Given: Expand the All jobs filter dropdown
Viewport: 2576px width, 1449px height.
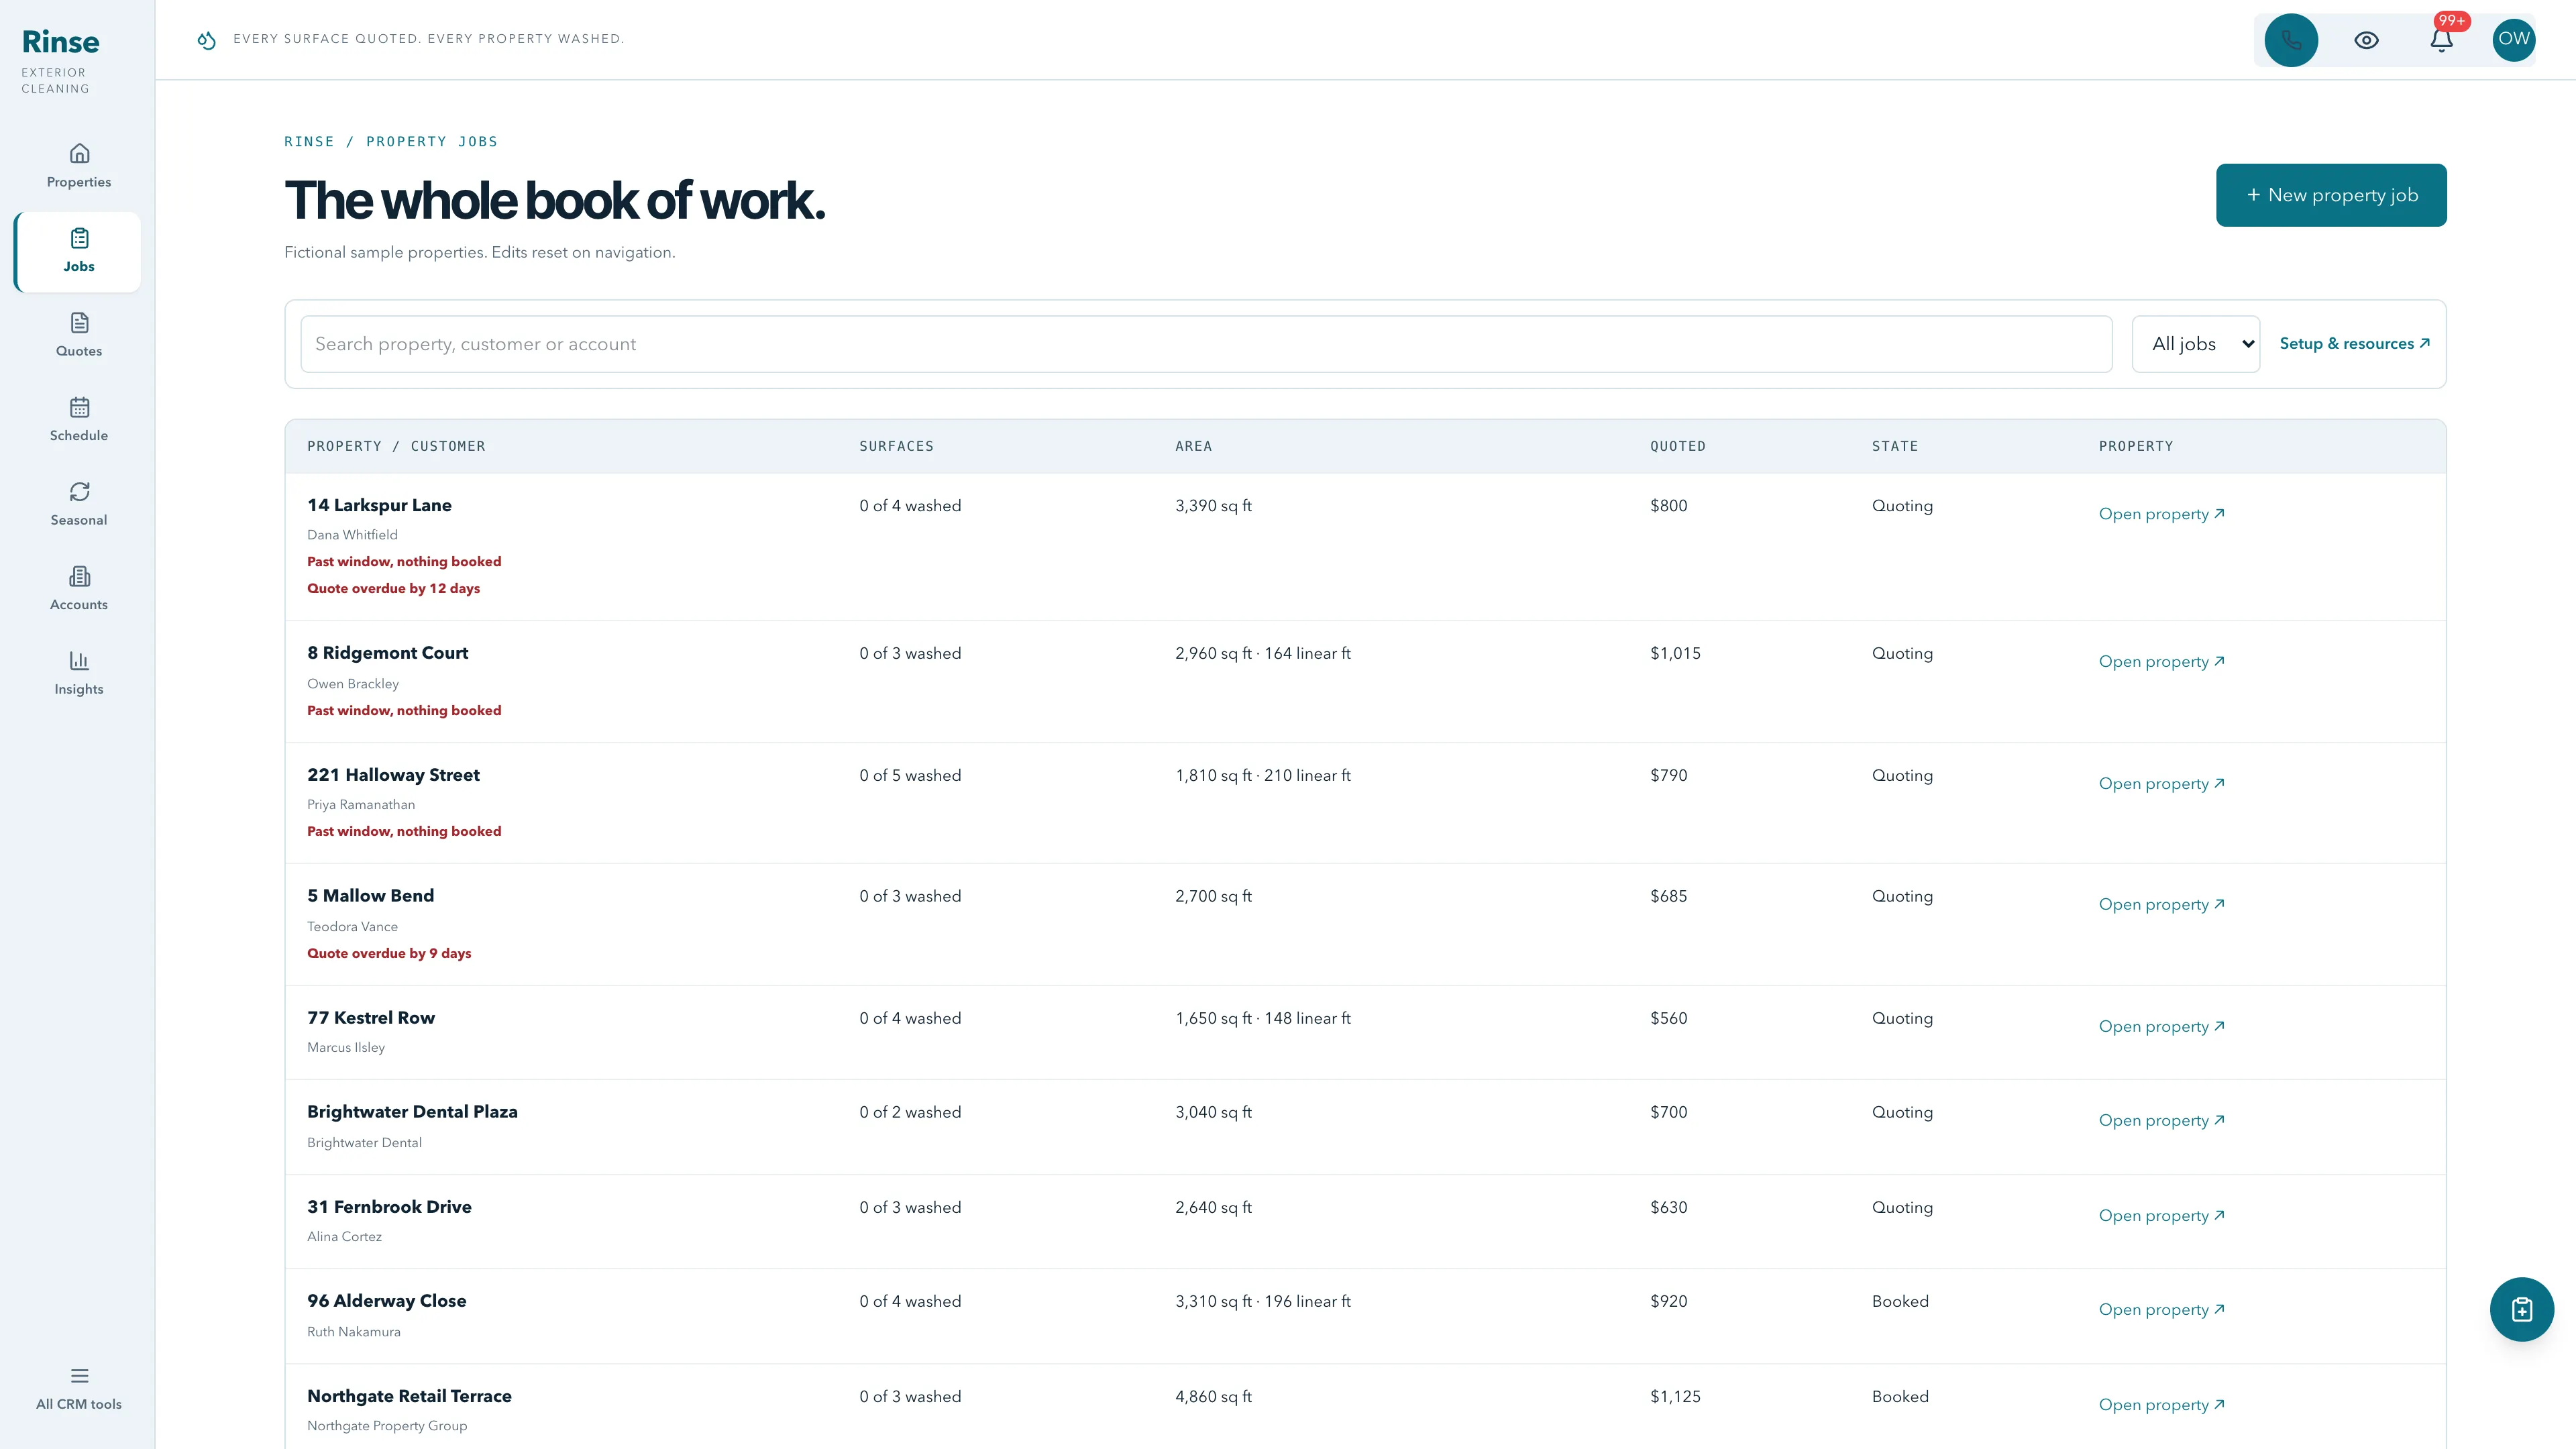Looking at the screenshot, I should pyautogui.click(x=2195, y=344).
